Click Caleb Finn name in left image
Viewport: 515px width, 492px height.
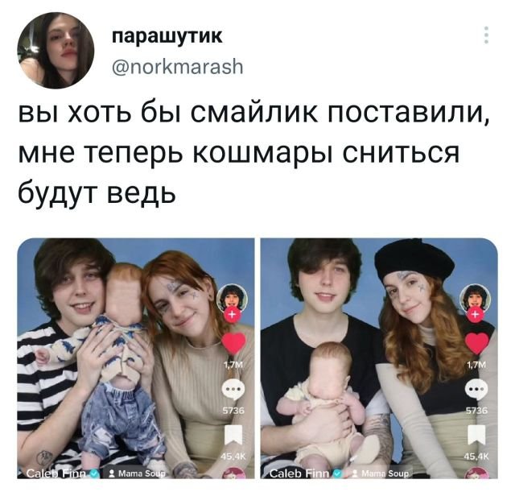coord(56,473)
